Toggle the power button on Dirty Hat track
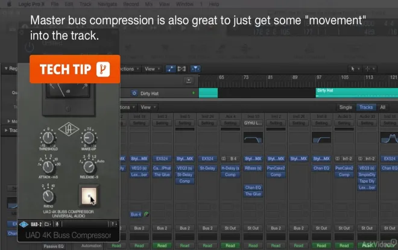The height and width of the screenshot is (250, 398). 134,93
